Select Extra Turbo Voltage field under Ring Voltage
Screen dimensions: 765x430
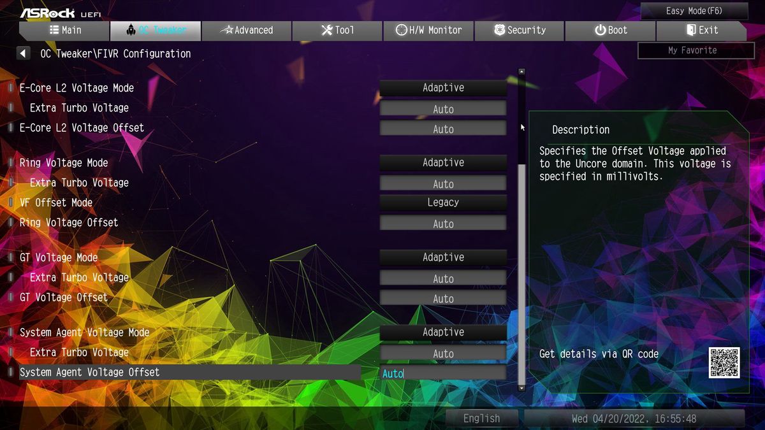pyautogui.click(x=443, y=183)
